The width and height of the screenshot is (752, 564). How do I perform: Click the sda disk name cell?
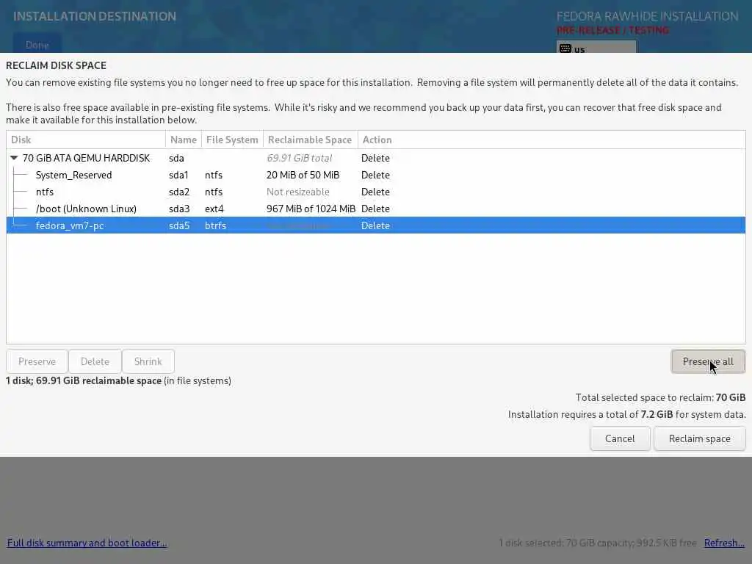(176, 158)
